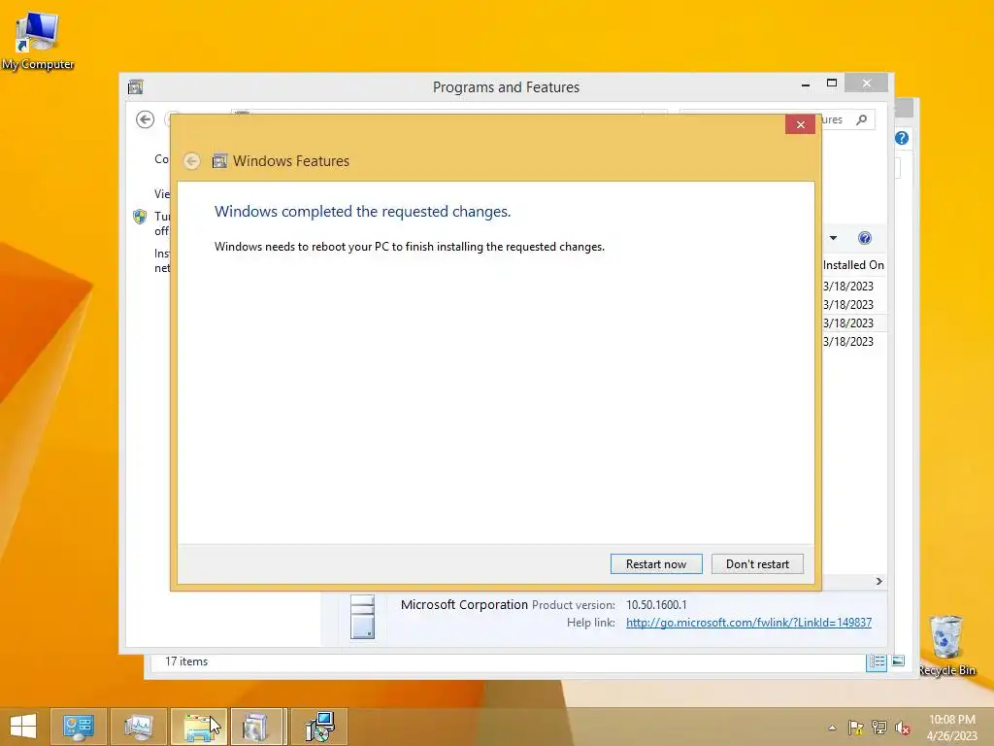The image size is (994, 746).
Task: Click the network tray icon
Action: click(x=879, y=728)
